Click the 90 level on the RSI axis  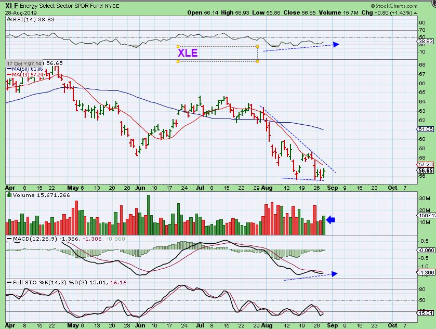[422, 23]
